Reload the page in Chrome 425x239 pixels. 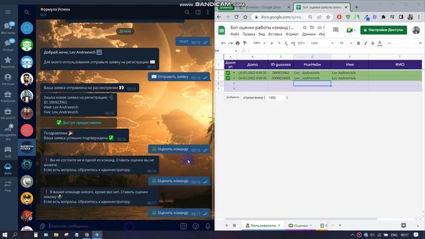[236, 17]
